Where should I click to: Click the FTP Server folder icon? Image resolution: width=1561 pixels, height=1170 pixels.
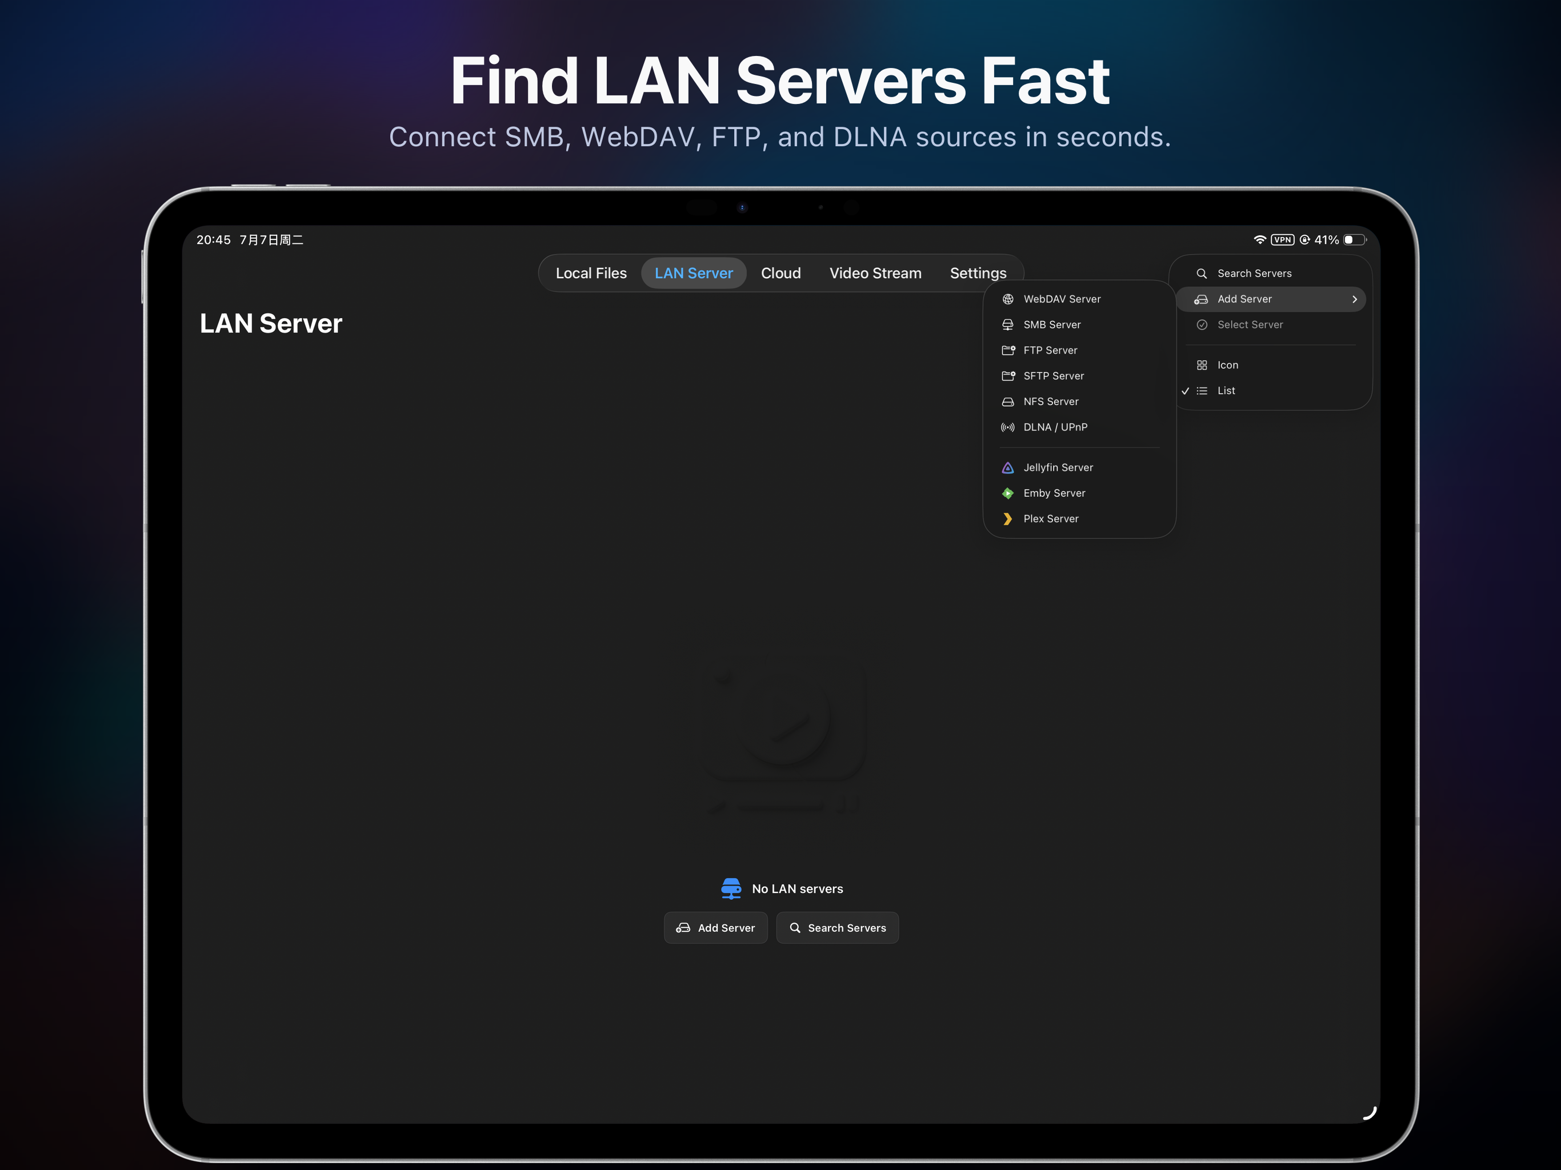pyautogui.click(x=1008, y=350)
